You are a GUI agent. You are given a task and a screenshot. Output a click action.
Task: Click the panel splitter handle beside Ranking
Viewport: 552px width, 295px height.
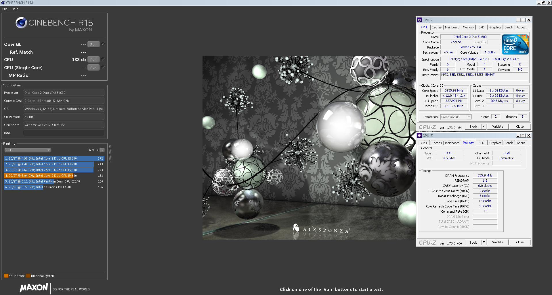click(x=110, y=154)
